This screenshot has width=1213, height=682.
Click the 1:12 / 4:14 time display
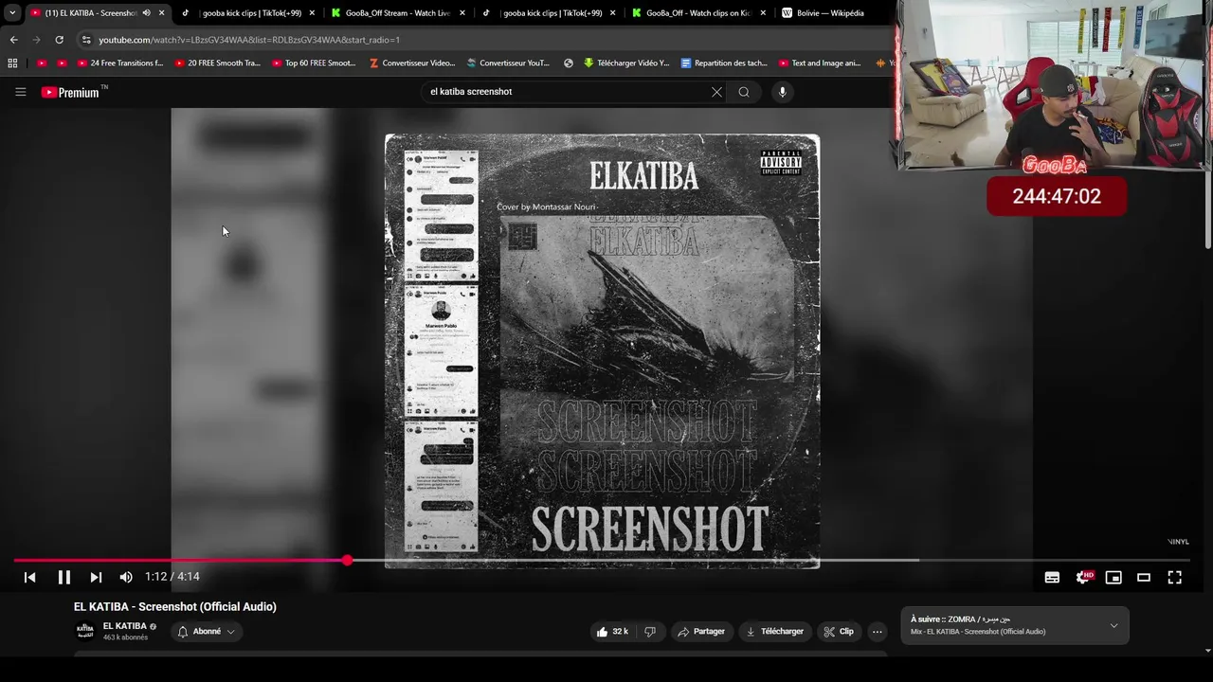tap(172, 577)
